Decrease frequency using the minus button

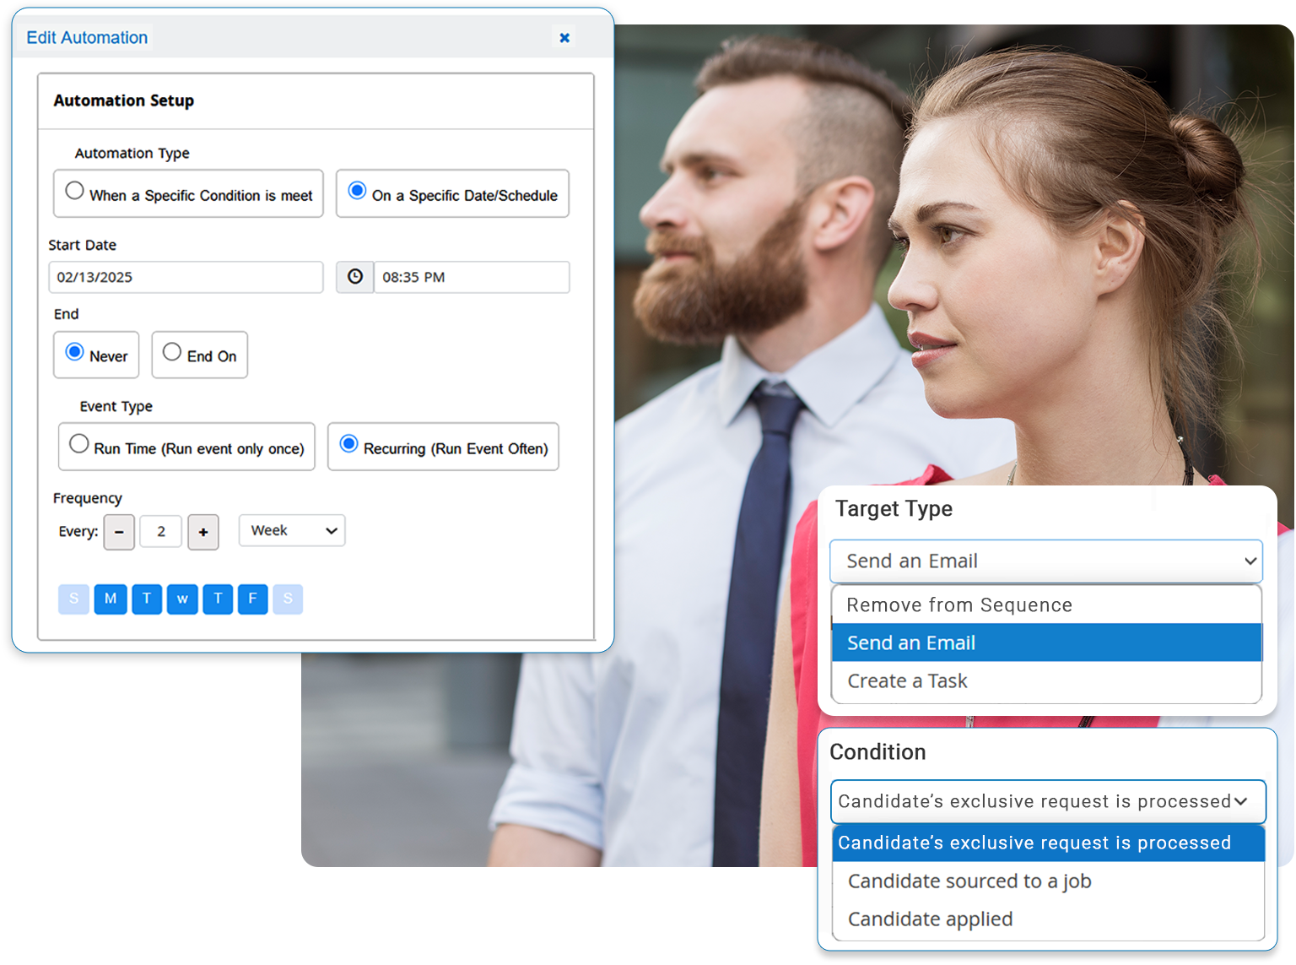point(119,532)
